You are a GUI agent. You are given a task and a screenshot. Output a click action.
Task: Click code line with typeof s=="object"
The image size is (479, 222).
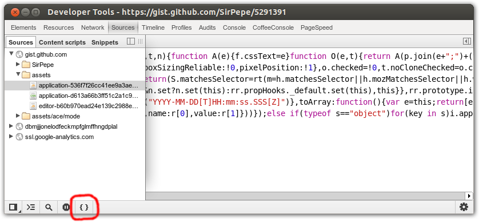pyautogui.click(x=309, y=113)
